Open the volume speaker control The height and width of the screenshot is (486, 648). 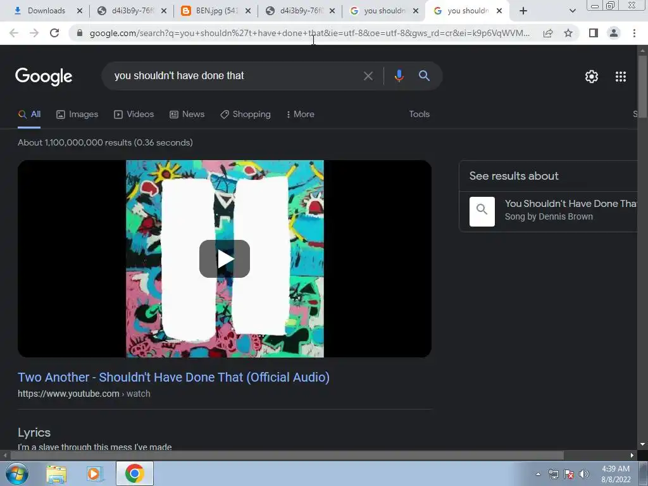coord(584,474)
